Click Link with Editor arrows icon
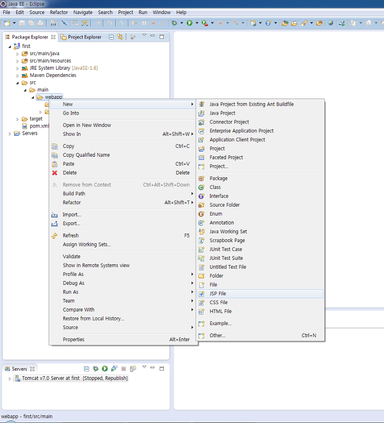The height and width of the screenshot is (423, 384). click(x=120, y=37)
